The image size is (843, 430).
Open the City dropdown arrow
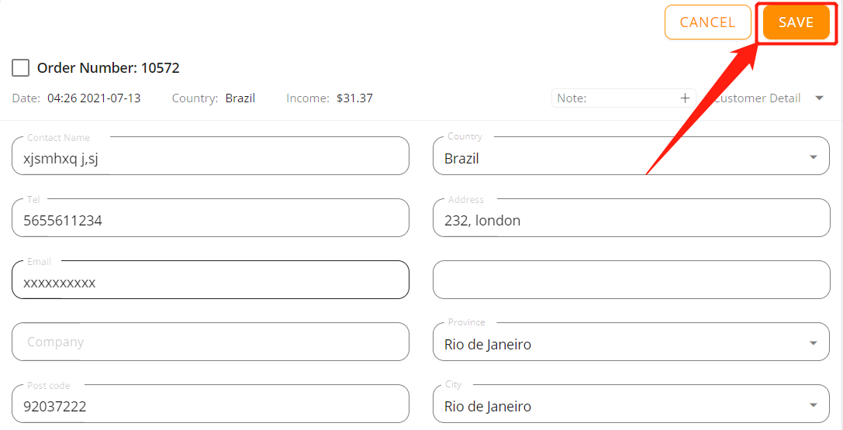click(813, 405)
